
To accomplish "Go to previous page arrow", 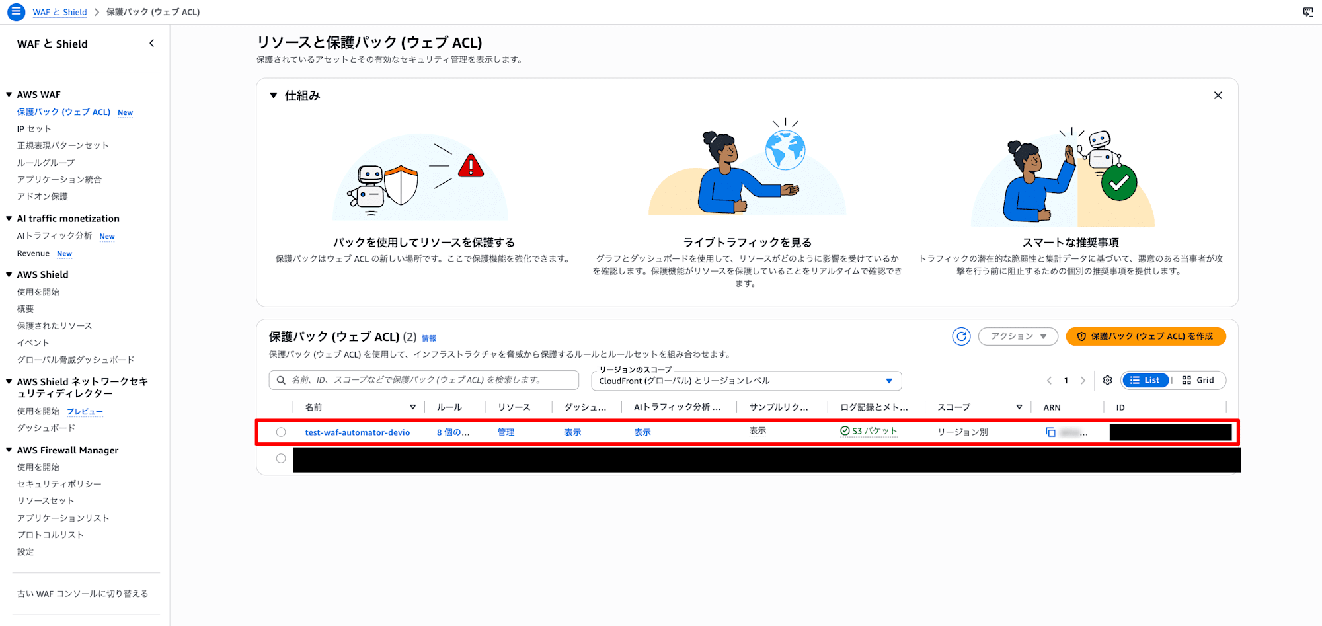I will click(x=1049, y=380).
